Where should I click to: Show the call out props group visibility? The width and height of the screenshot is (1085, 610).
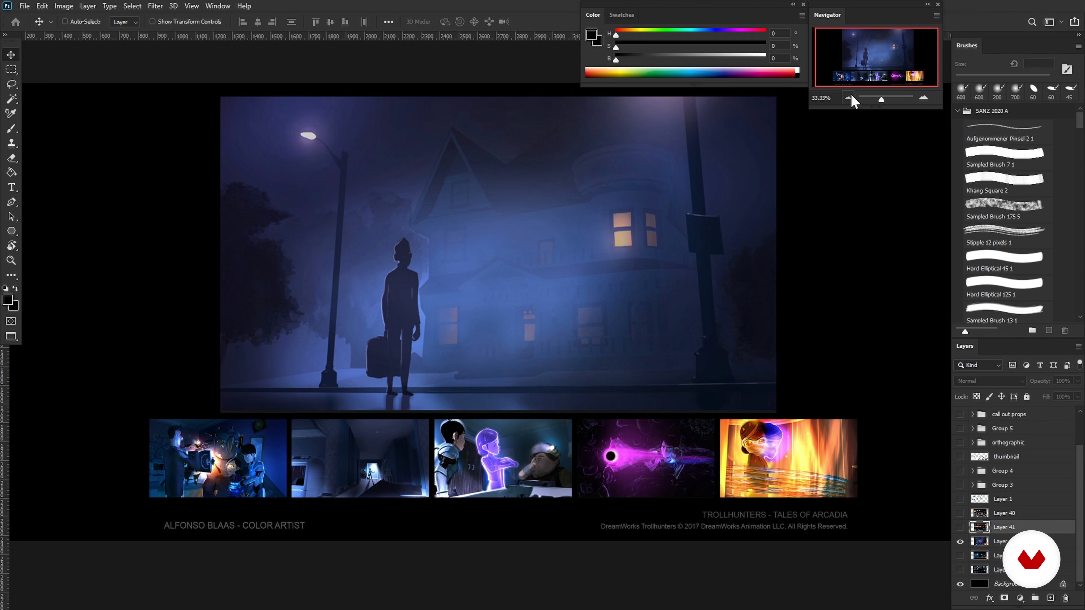[960, 414]
